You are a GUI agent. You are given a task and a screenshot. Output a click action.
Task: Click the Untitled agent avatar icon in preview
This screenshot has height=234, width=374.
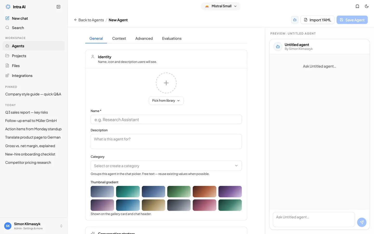278,47
